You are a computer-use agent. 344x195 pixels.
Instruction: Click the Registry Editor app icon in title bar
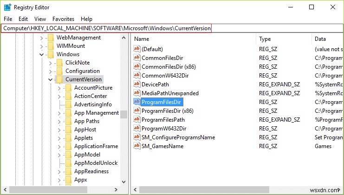(7, 7)
